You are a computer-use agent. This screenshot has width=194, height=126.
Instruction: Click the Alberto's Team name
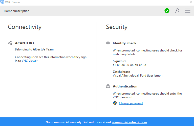43,49
